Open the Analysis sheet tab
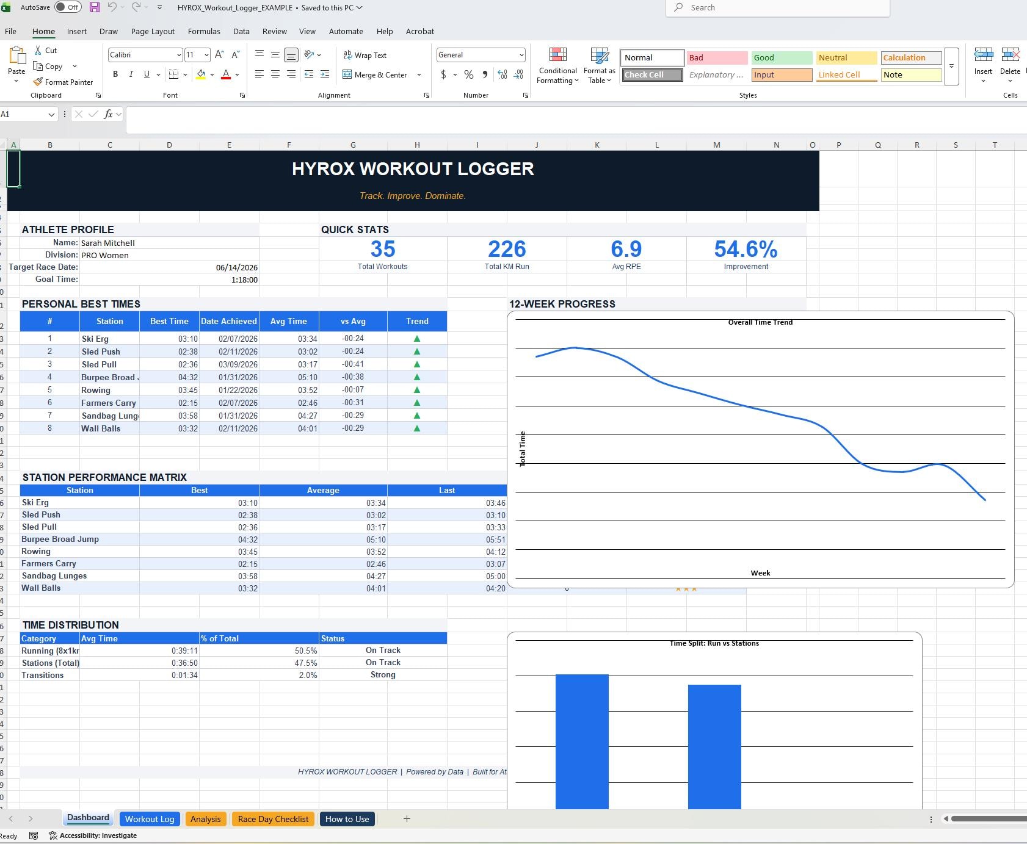The width and height of the screenshot is (1027, 844). [205, 819]
